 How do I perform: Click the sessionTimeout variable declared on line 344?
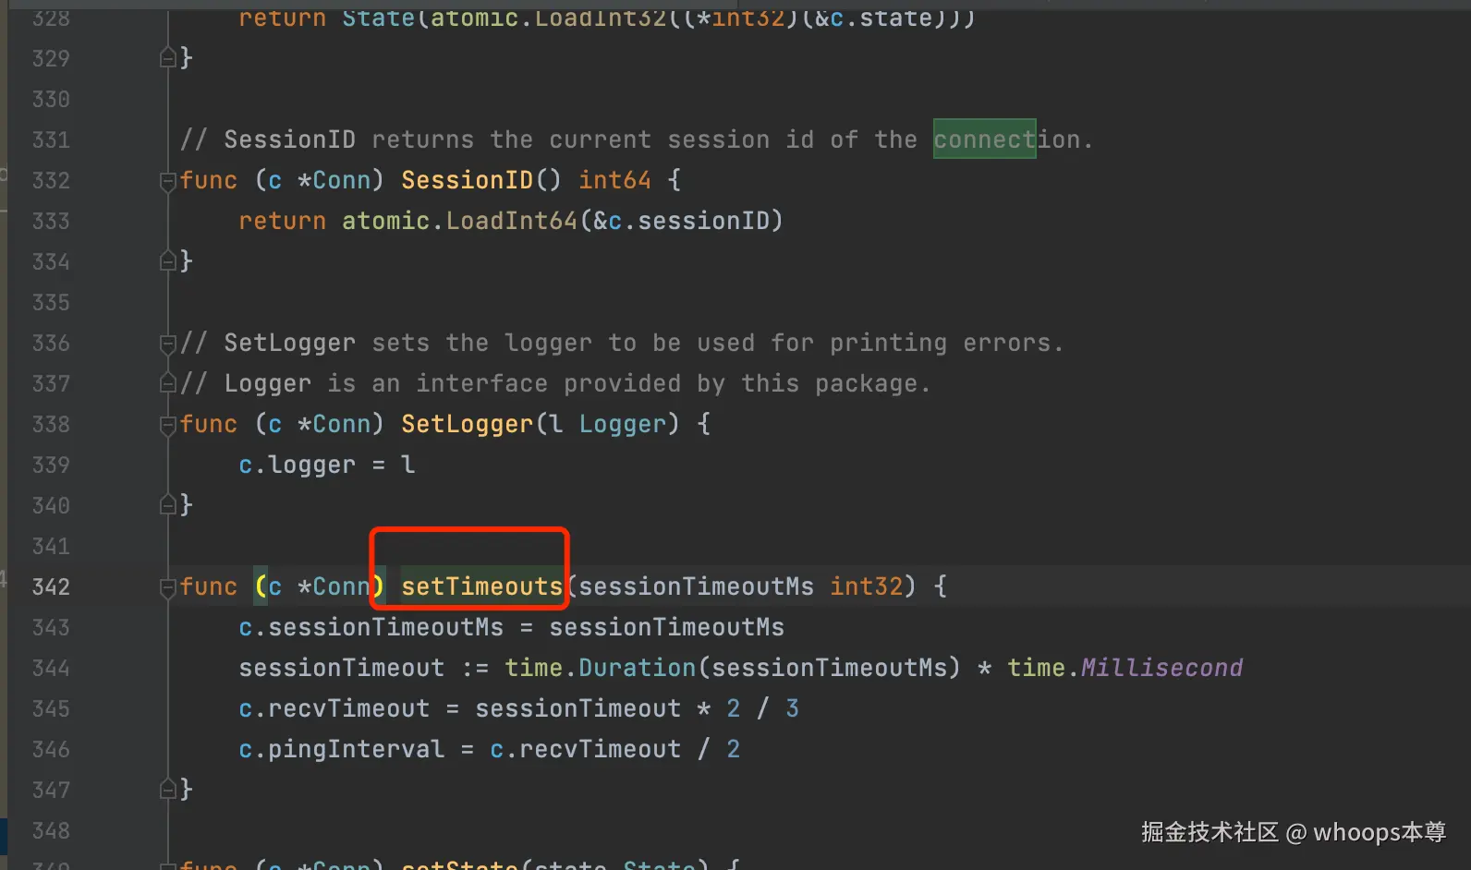[341, 668]
